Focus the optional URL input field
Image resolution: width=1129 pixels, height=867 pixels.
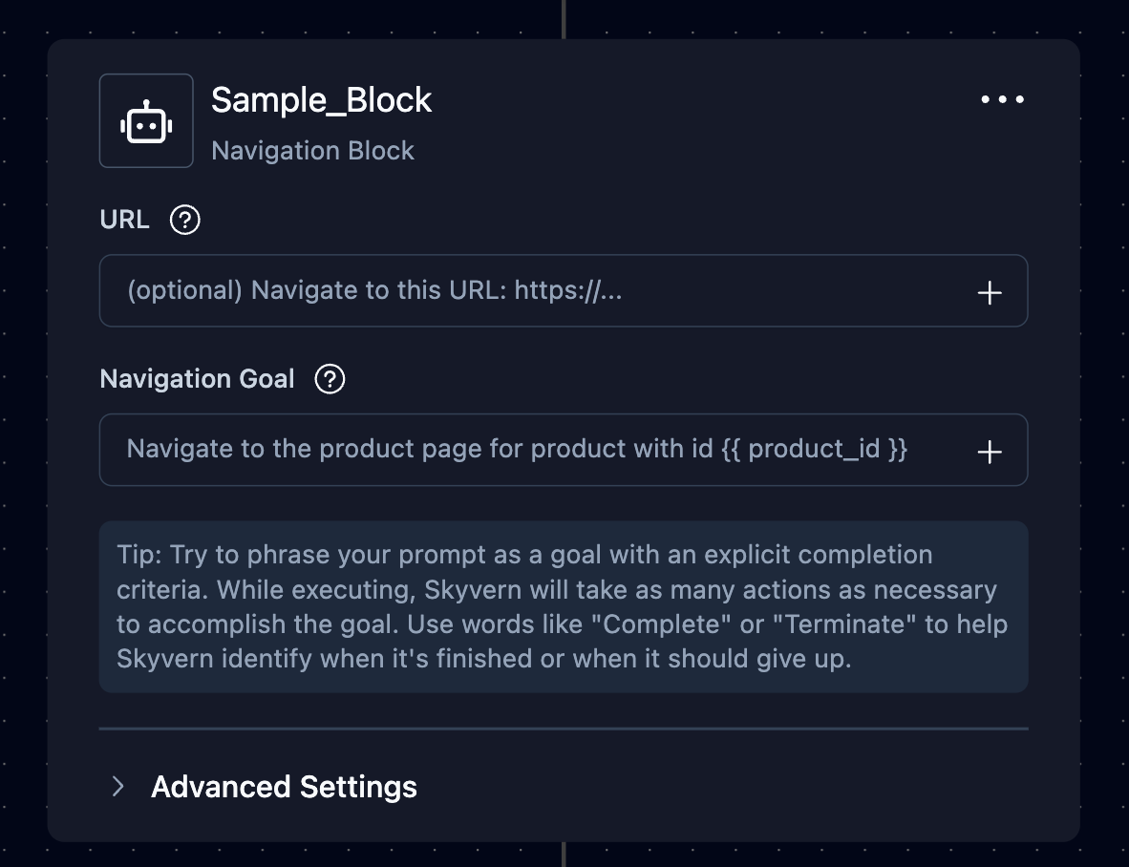tap(535, 290)
